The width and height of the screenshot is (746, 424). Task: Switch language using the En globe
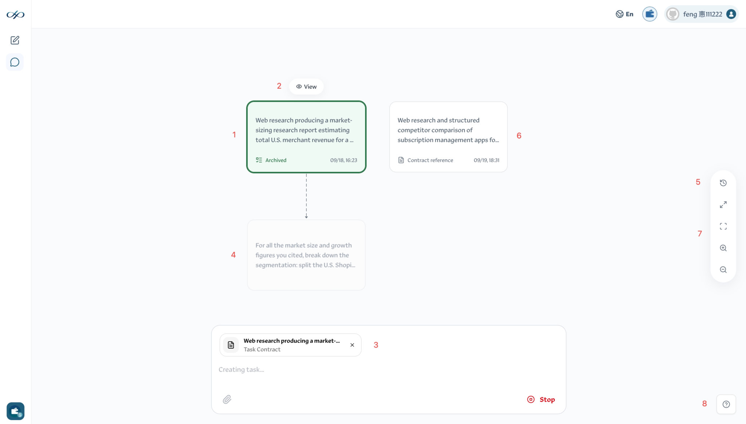624,14
